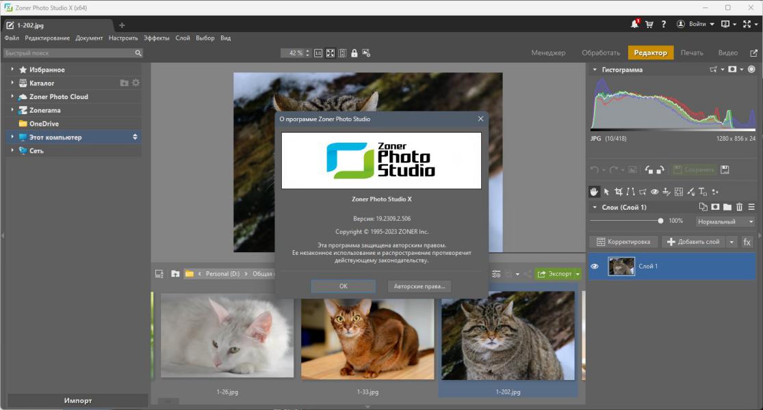The width and height of the screenshot is (763, 410).
Task: Click the add folder to Catalog icon
Action: (x=124, y=83)
